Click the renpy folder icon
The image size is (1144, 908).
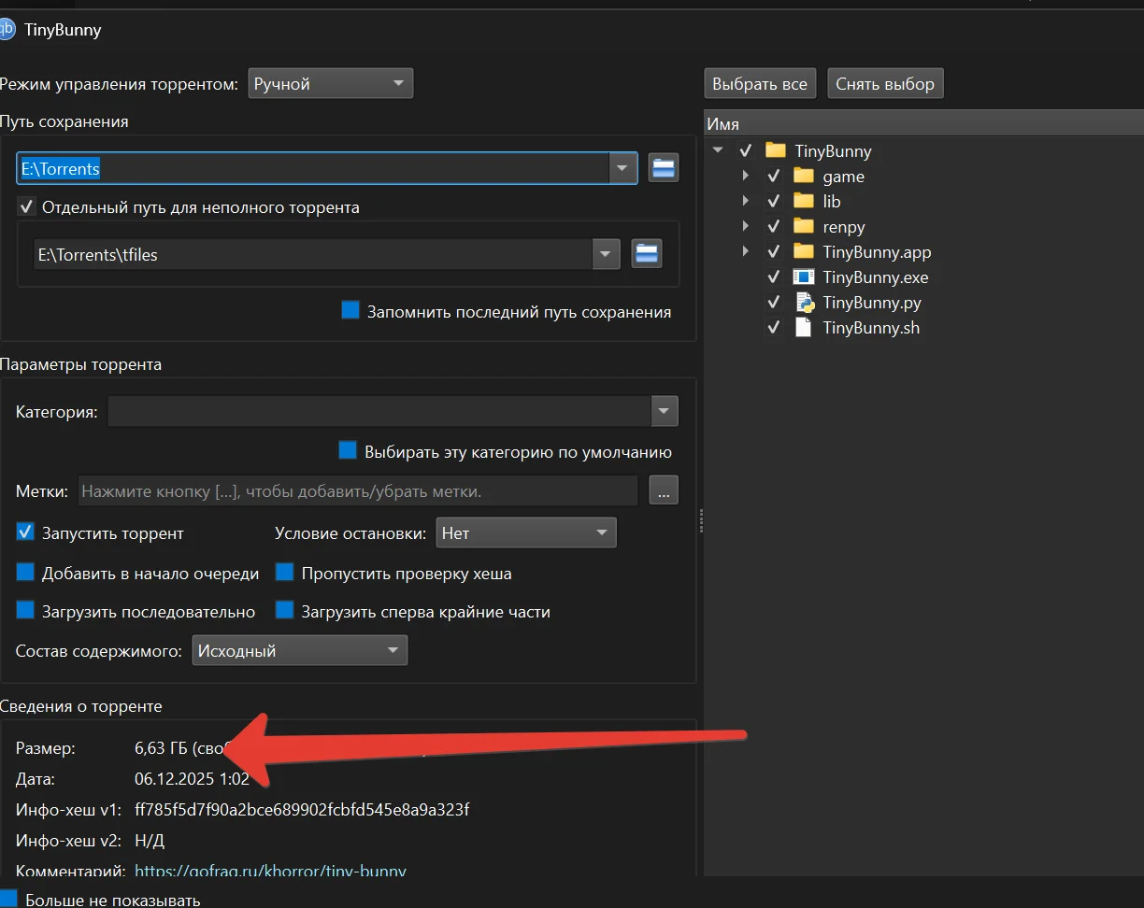click(x=803, y=226)
